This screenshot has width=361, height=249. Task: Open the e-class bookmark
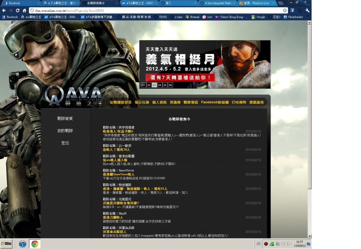(176, 17)
